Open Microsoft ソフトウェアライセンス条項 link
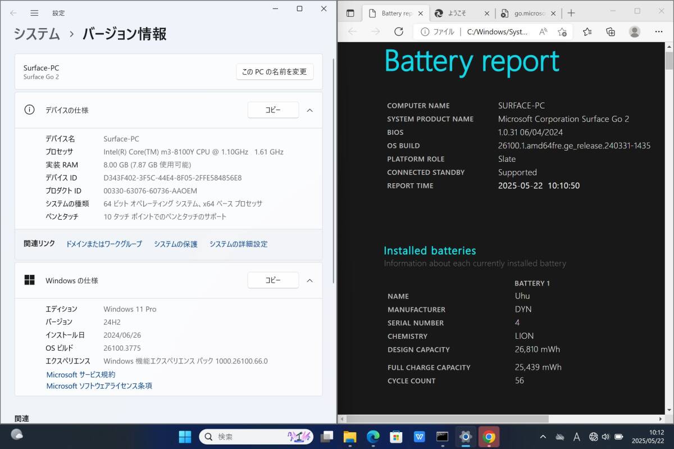The width and height of the screenshot is (674, 449). 99,386
